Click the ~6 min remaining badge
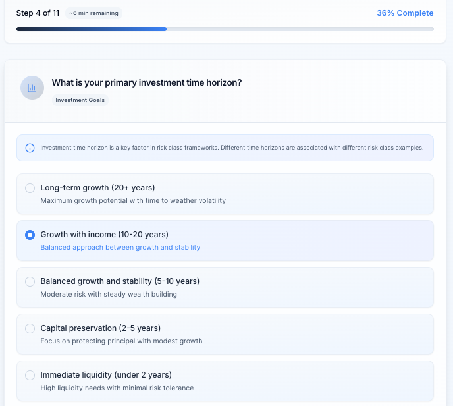This screenshot has height=406, width=453. pos(93,13)
